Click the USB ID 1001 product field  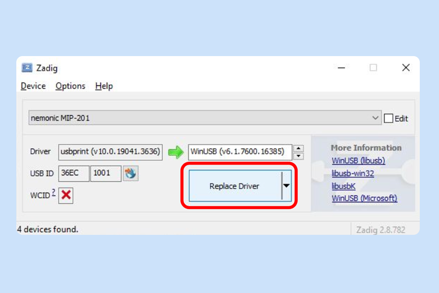point(106,173)
